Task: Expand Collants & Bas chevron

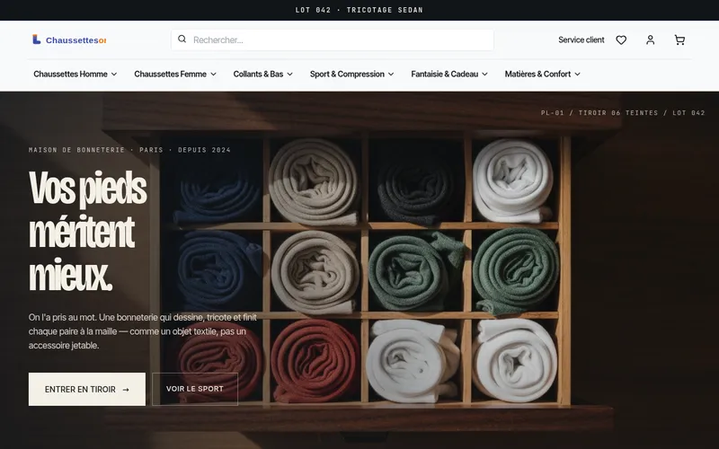Action: pyautogui.click(x=289, y=75)
